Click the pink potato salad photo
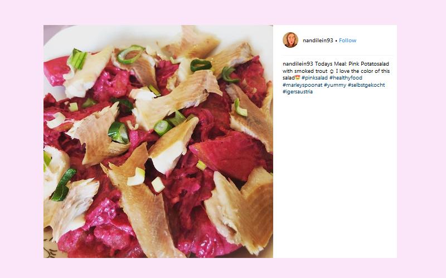 tap(158, 141)
